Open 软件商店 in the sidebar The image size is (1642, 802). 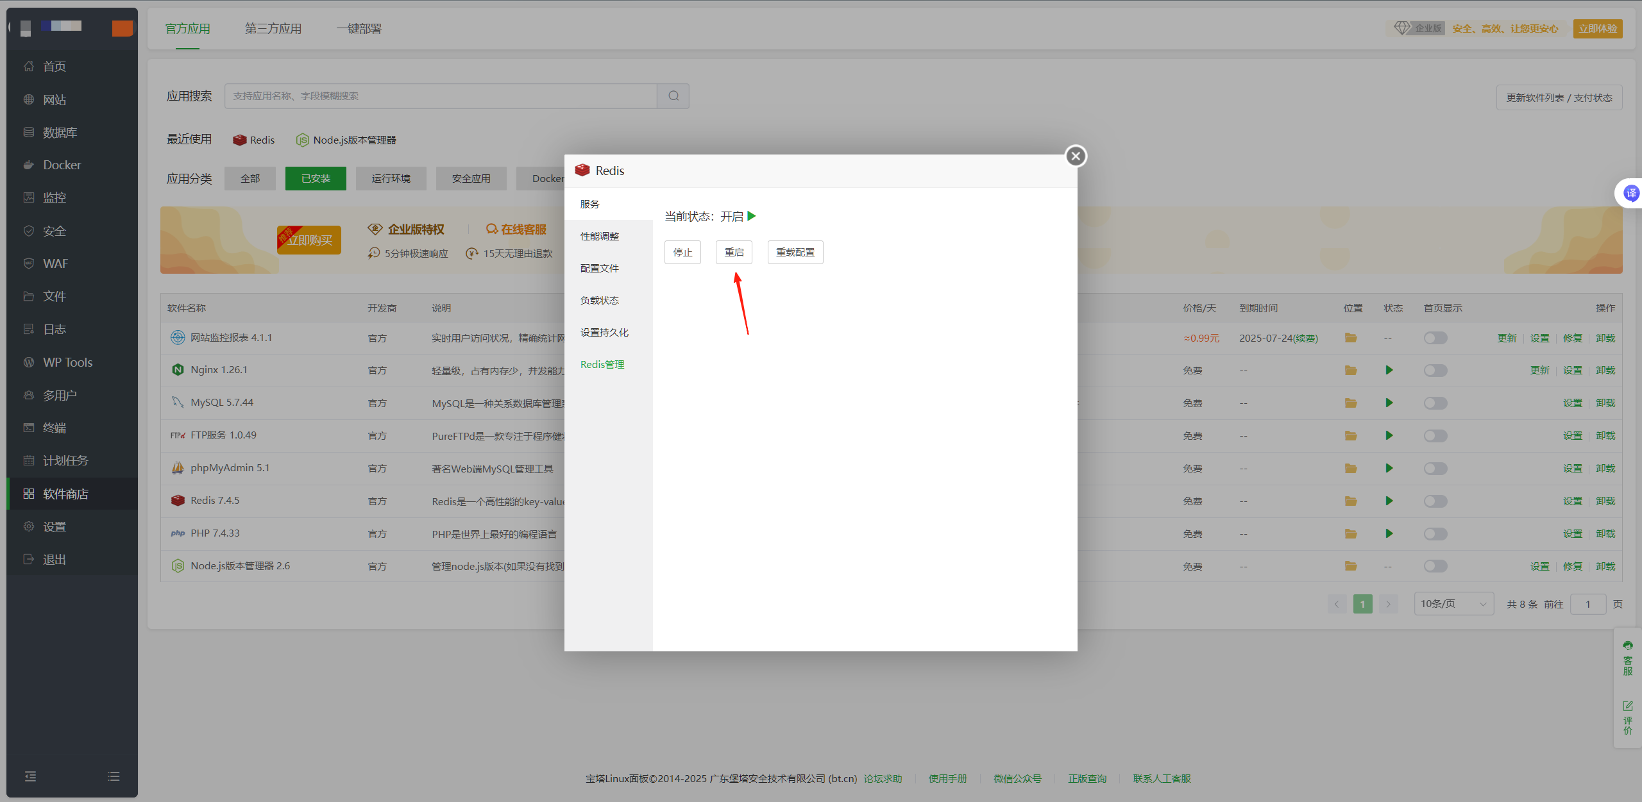tap(72, 494)
